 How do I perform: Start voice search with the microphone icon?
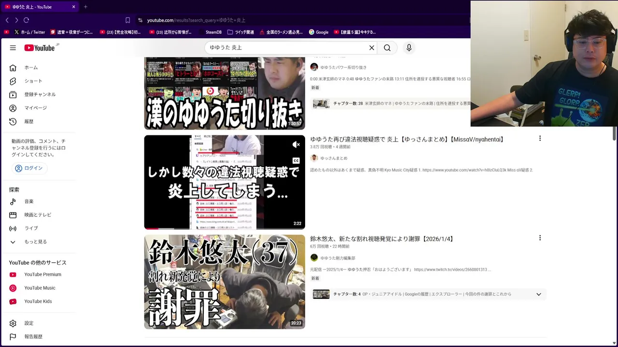pyautogui.click(x=409, y=48)
